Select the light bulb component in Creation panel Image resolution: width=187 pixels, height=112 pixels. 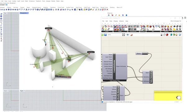click(x=106, y=29)
